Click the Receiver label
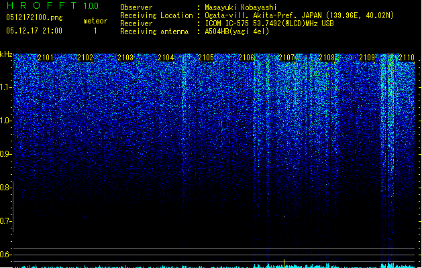 [x=136, y=23]
